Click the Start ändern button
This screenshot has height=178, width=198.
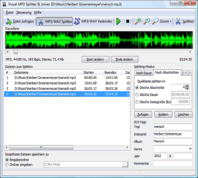pos(95,59)
